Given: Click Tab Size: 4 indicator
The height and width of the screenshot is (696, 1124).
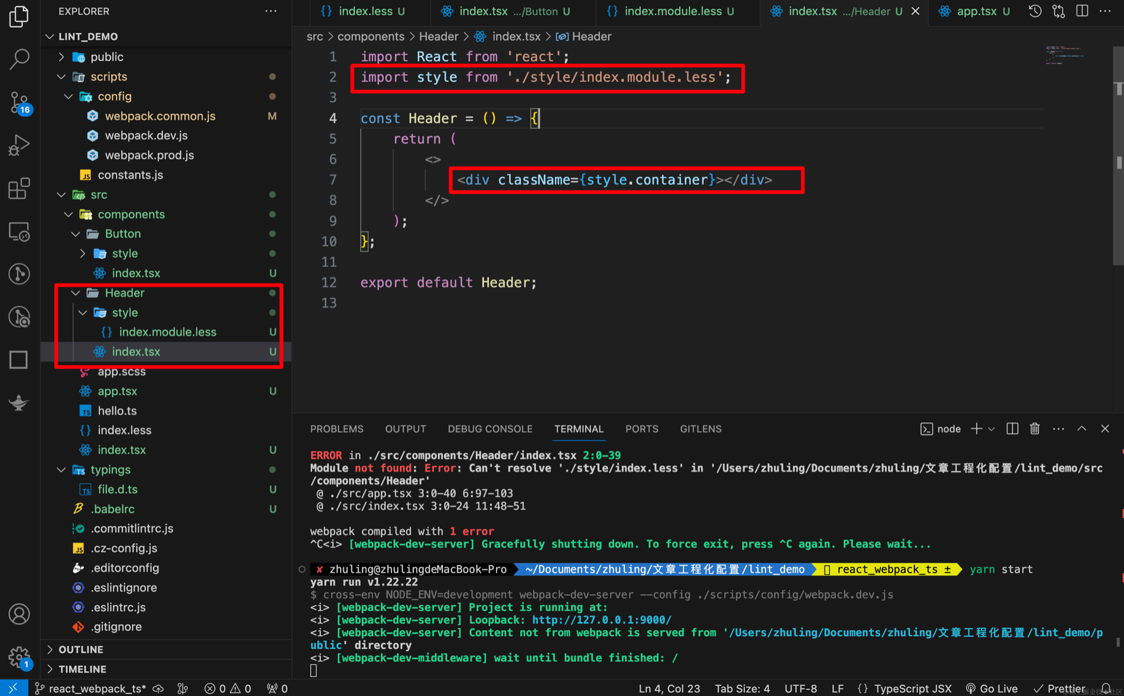Looking at the screenshot, I should click(742, 688).
